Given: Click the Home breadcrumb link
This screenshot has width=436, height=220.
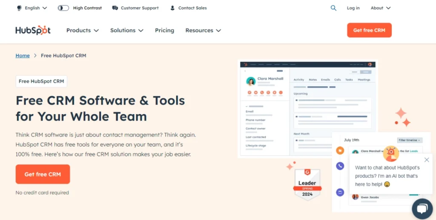Looking at the screenshot, I should (23, 56).
